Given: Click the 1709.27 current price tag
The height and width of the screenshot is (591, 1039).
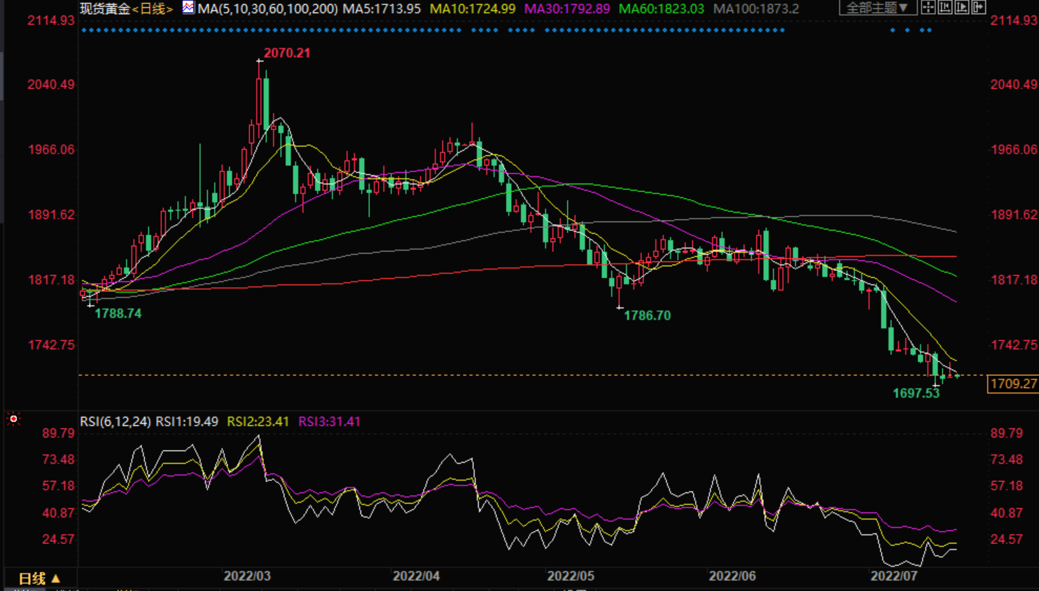Looking at the screenshot, I should point(1013,384).
